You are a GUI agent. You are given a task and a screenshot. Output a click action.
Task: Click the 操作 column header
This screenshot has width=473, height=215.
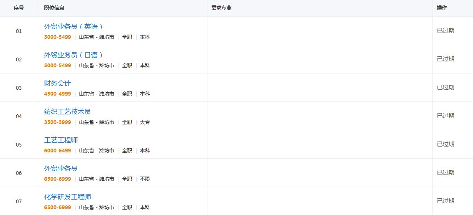(442, 8)
